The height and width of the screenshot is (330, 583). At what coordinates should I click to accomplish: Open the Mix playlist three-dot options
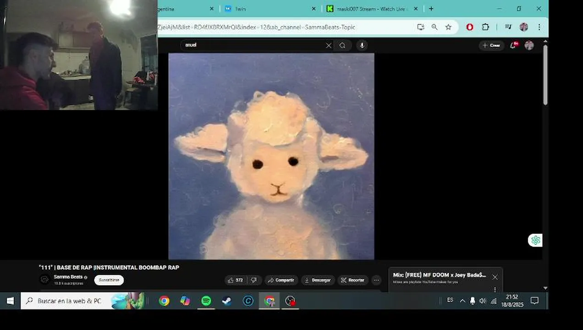coord(495,289)
